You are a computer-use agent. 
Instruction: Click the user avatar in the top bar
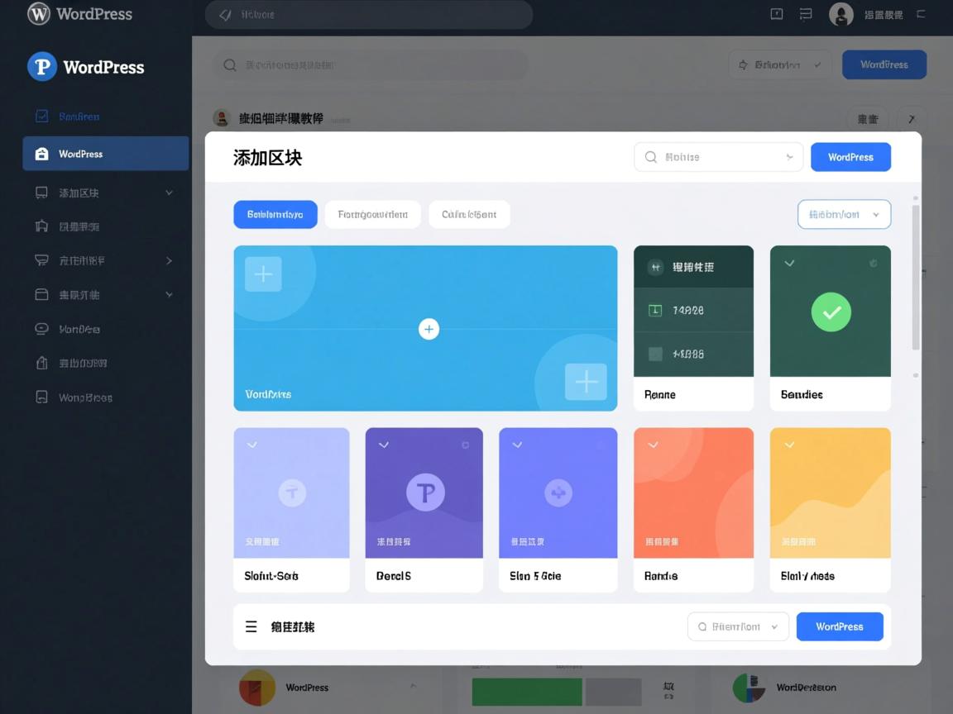[x=840, y=15]
